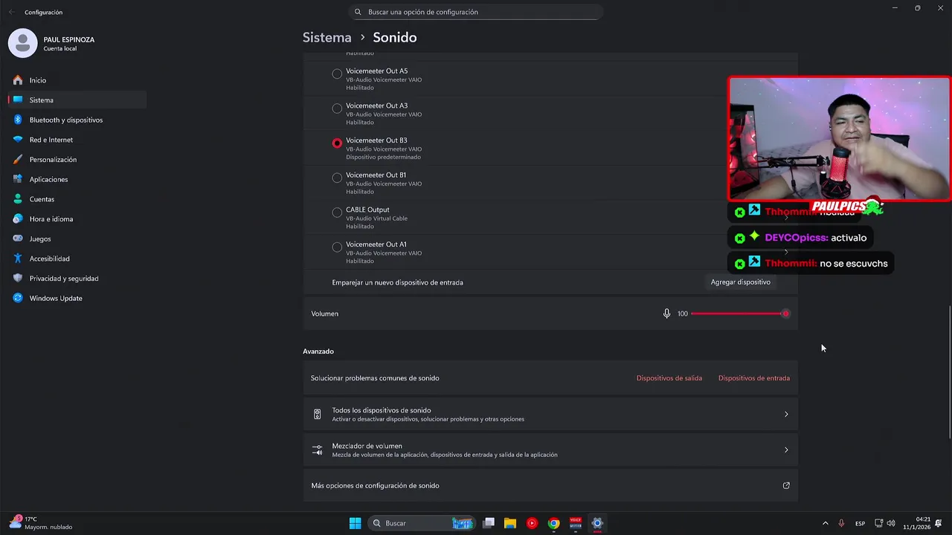Open the Aplicaciones section

77,179
